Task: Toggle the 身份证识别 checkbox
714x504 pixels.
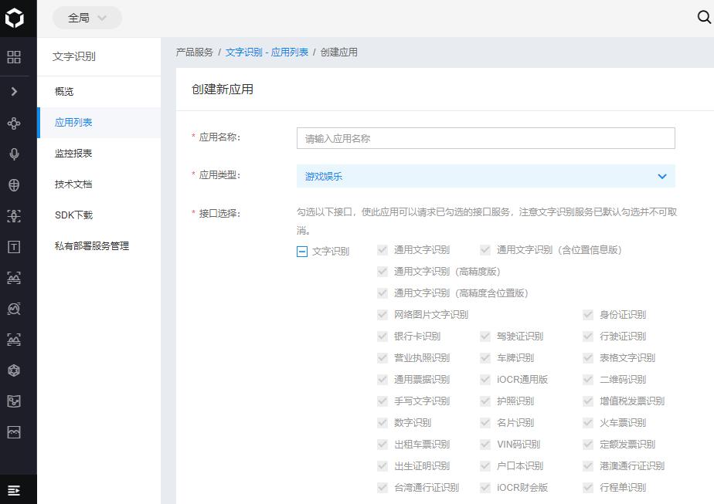Action: [588, 315]
